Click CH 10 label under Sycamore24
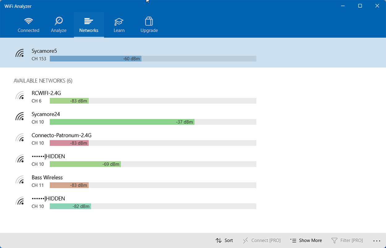This screenshot has height=248, width=386. pos(38,122)
